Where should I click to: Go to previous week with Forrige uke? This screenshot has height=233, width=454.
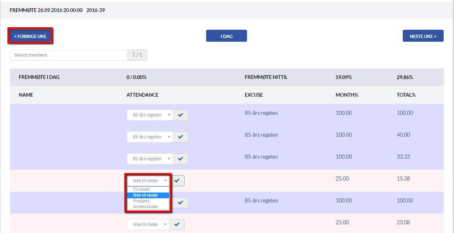tap(31, 36)
